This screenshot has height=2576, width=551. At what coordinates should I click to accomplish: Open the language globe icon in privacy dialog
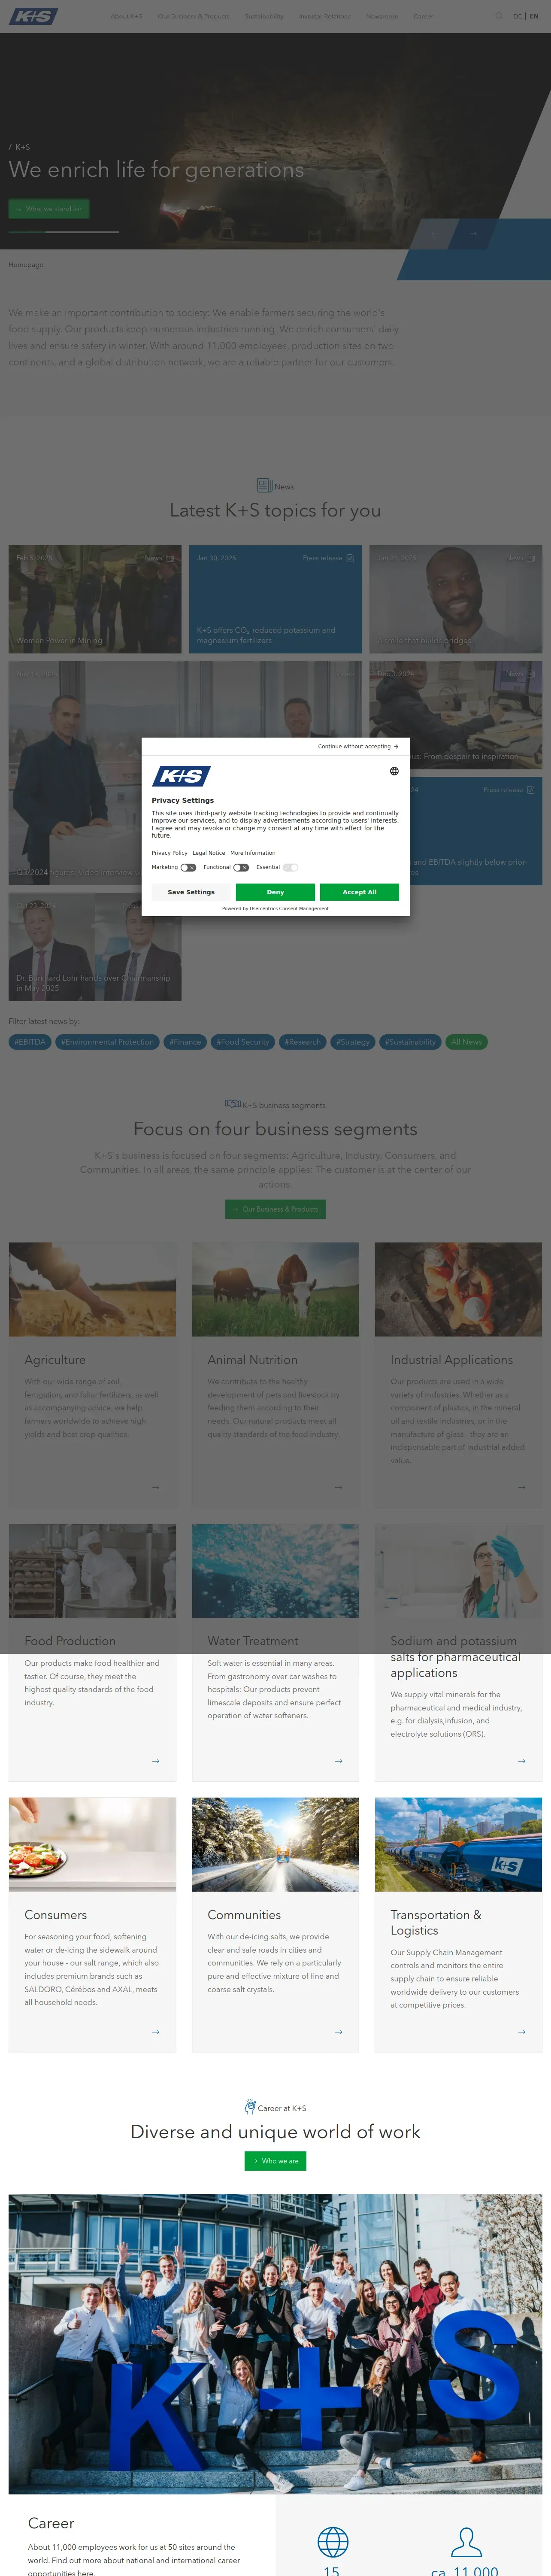click(x=394, y=771)
